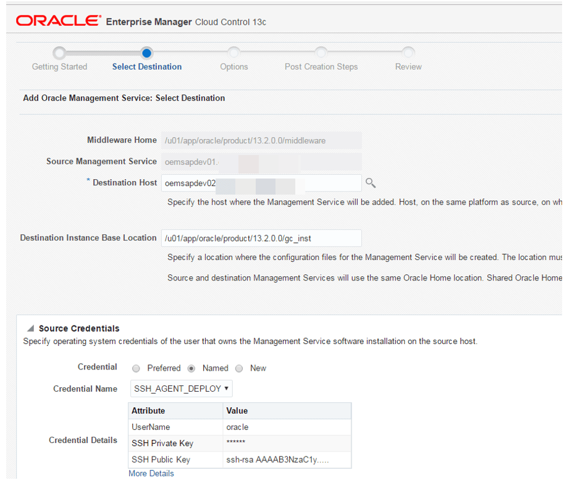The width and height of the screenshot is (572, 501).
Task: Collapse the Source Credentials section
Action: click(30, 329)
